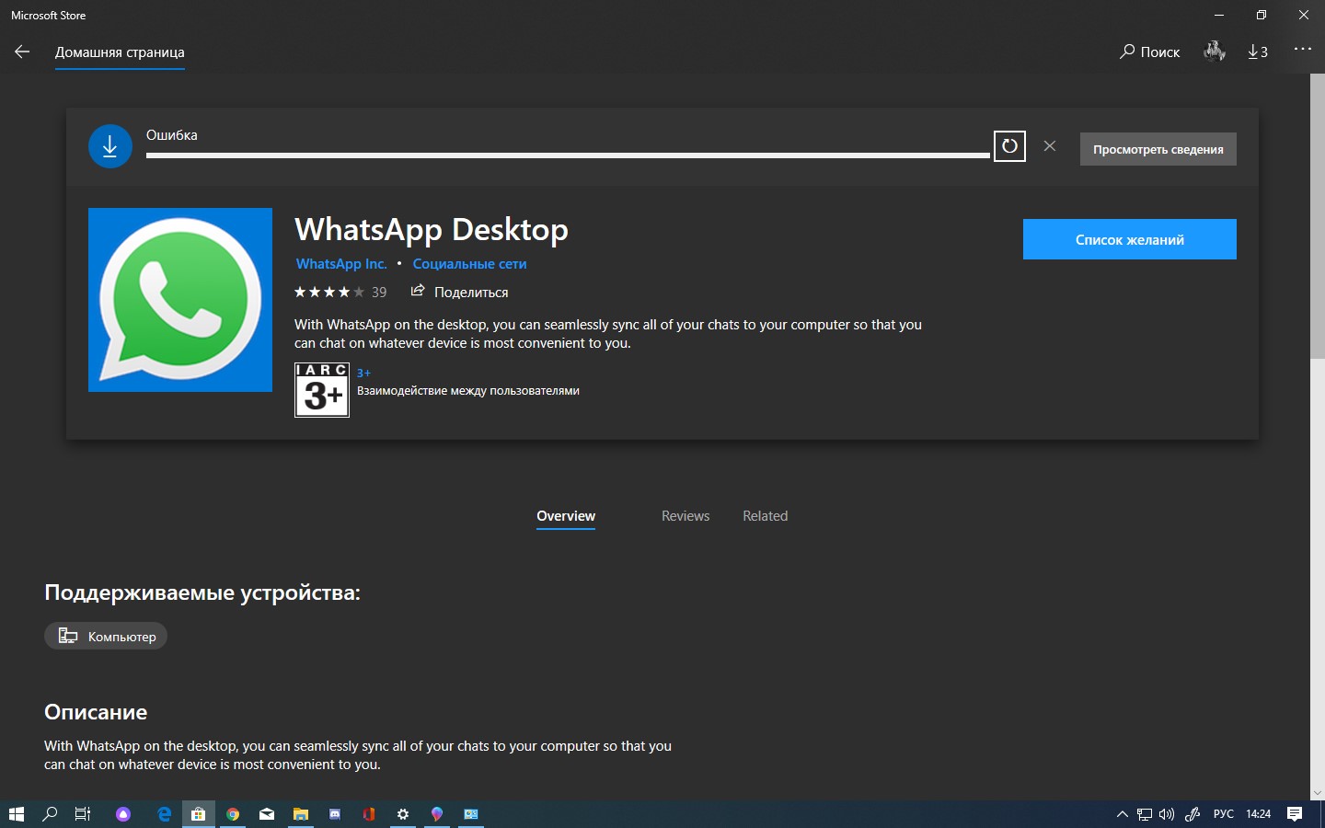
Task: Open the user account avatar
Action: (1214, 52)
